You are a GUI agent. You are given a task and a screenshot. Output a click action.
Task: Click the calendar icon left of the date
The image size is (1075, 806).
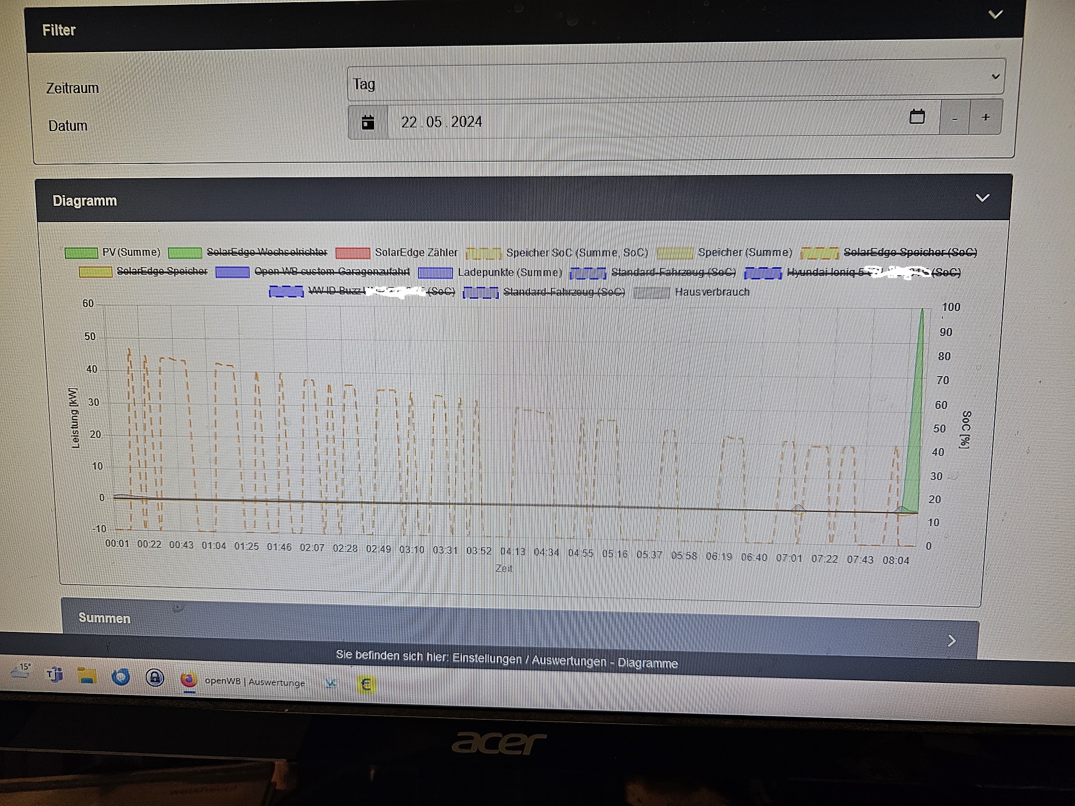tap(368, 122)
